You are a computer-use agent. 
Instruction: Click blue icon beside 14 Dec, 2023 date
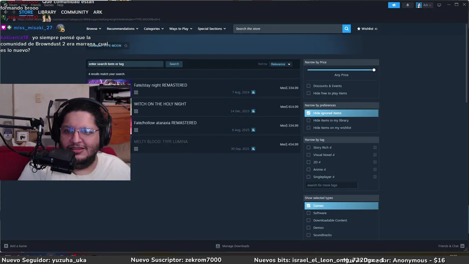pos(253,111)
